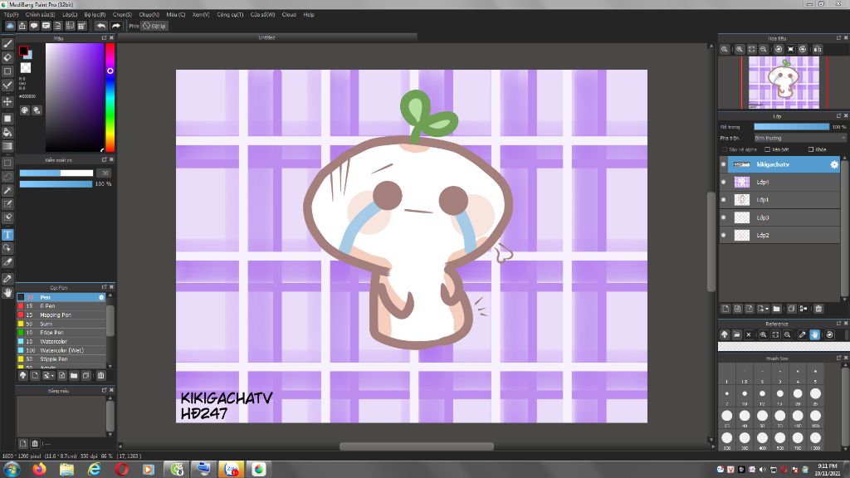Viewport: 850px width, 478px height.
Task: Click the Undo arrow
Action: coord(101,26)
